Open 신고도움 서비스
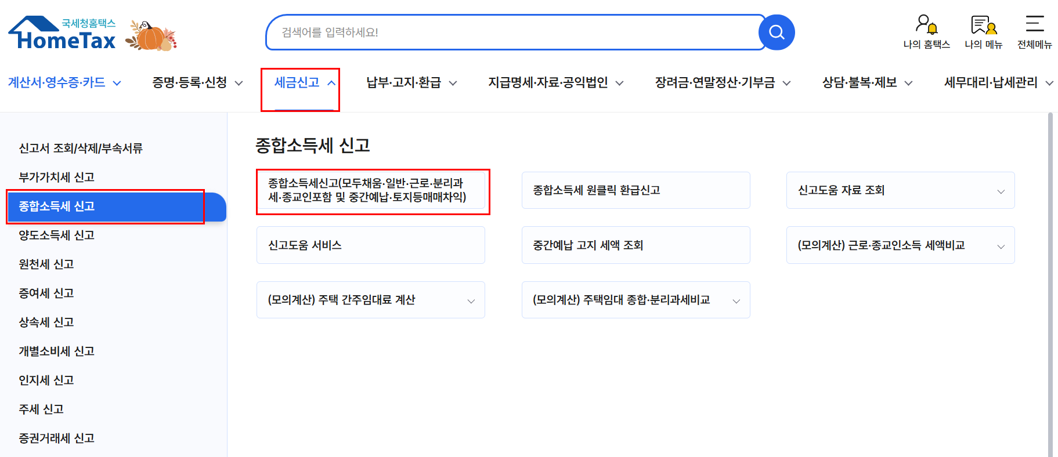This screenshot has width=1058, height=457. (371, 245)
